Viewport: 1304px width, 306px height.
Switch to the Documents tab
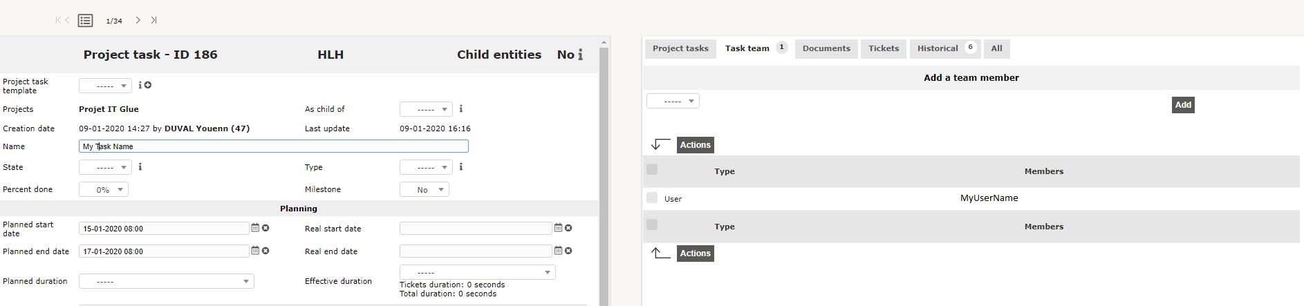point(826,48)
